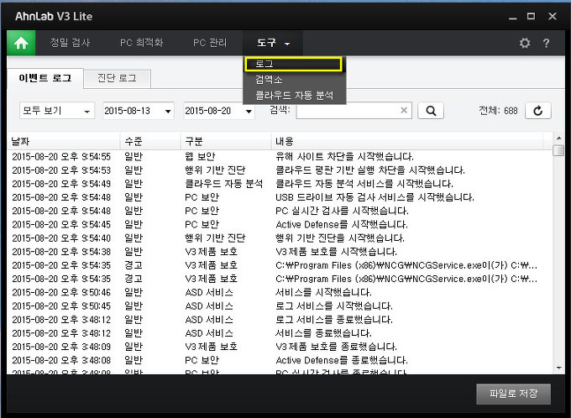Screen dimensions: 571x418
Task: Sort by the 내용 column header
Action: pyautogui.click(x=406, y=141)
